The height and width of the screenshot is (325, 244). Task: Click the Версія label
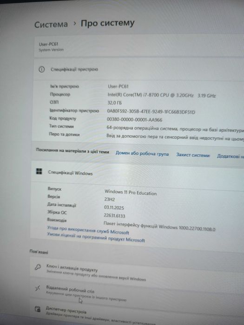[x=54, y=196]
